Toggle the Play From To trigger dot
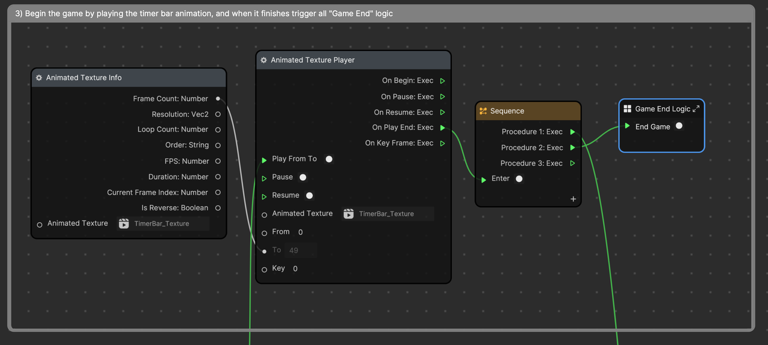The image size is (768, 345). [329, 159]
